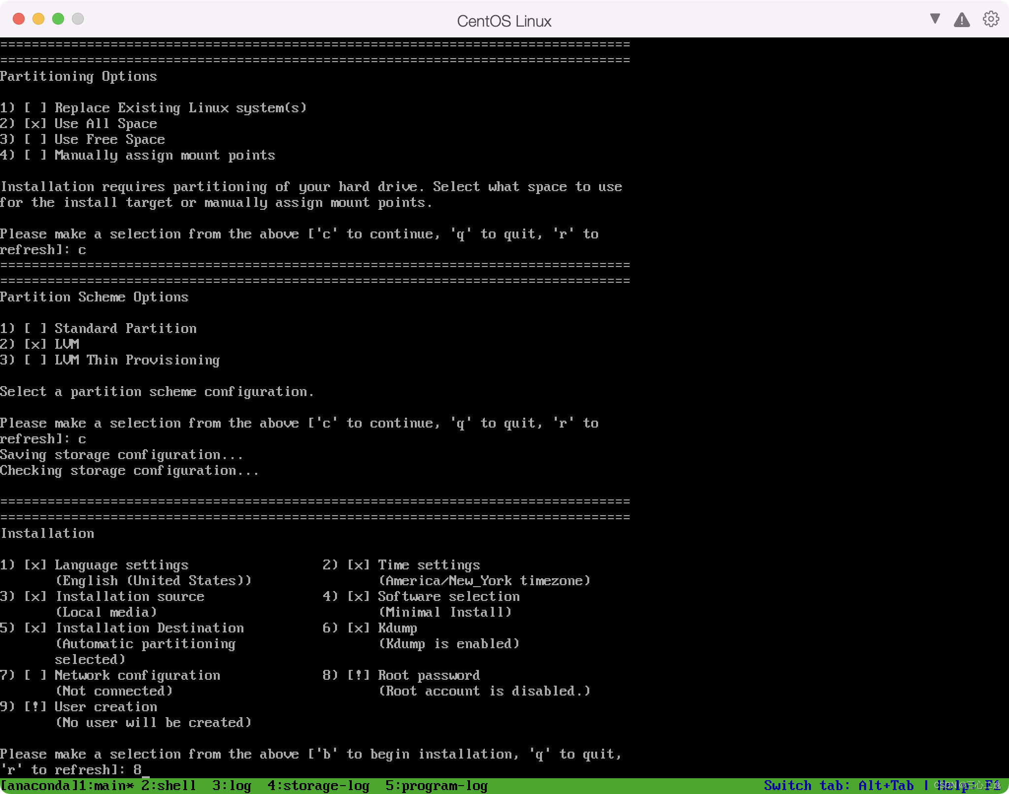The width and height of the screenshot is (1009, 794).
Task: Open the settings gear in title bar
Action: click(991, 19)
